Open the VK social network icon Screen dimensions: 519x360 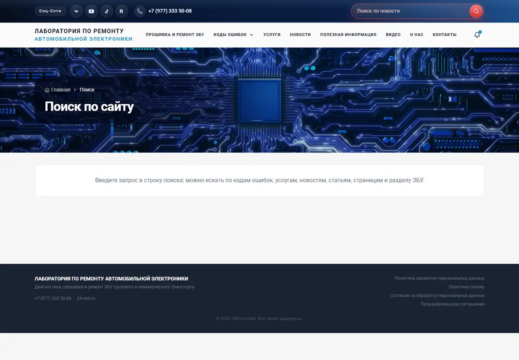pyautogui.click(x=76, y=11)
